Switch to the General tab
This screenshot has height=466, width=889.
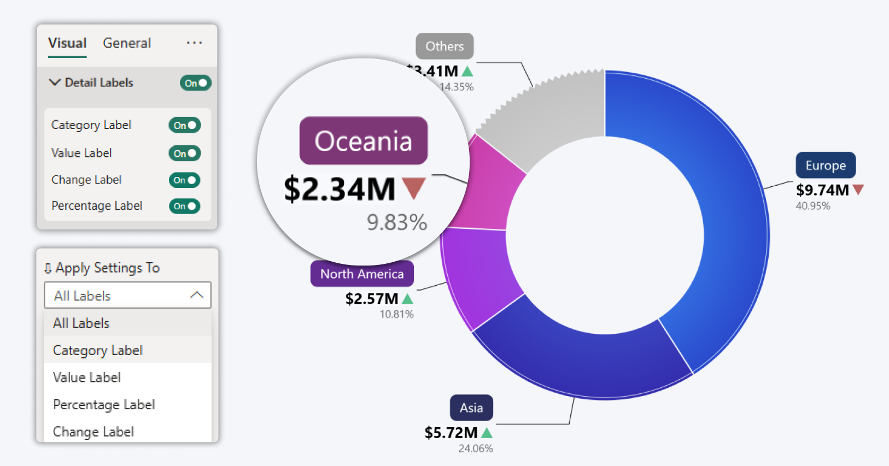click(126, 43)
